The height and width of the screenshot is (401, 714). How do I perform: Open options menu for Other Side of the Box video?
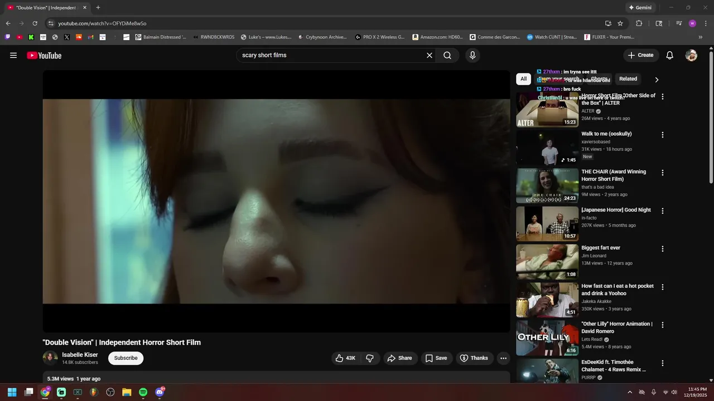click(x=663, y=96)
